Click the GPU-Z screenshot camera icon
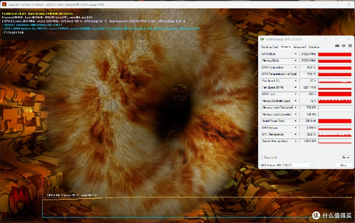355x223 pixels. 337,46
